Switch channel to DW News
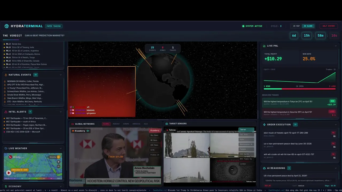Viewport: 342px width, 192px height. (x=155, y=140)
